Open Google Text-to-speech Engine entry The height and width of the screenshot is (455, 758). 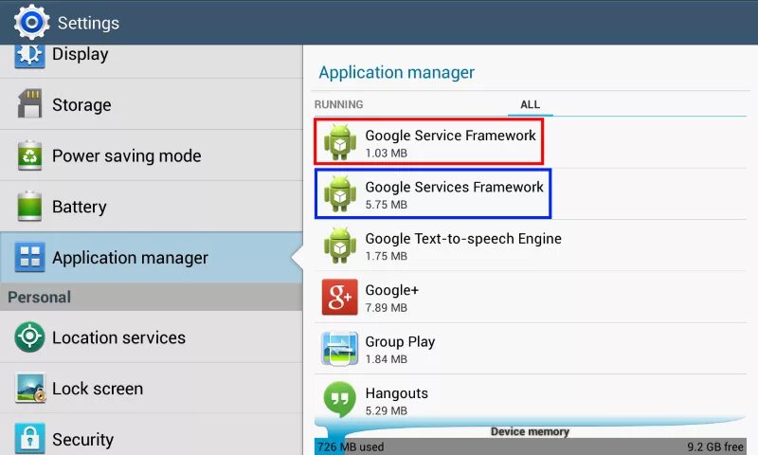pyautogui.click(x=531, y=246)
